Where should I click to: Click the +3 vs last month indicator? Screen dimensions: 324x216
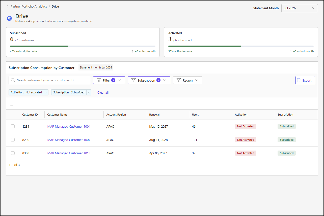302,51
